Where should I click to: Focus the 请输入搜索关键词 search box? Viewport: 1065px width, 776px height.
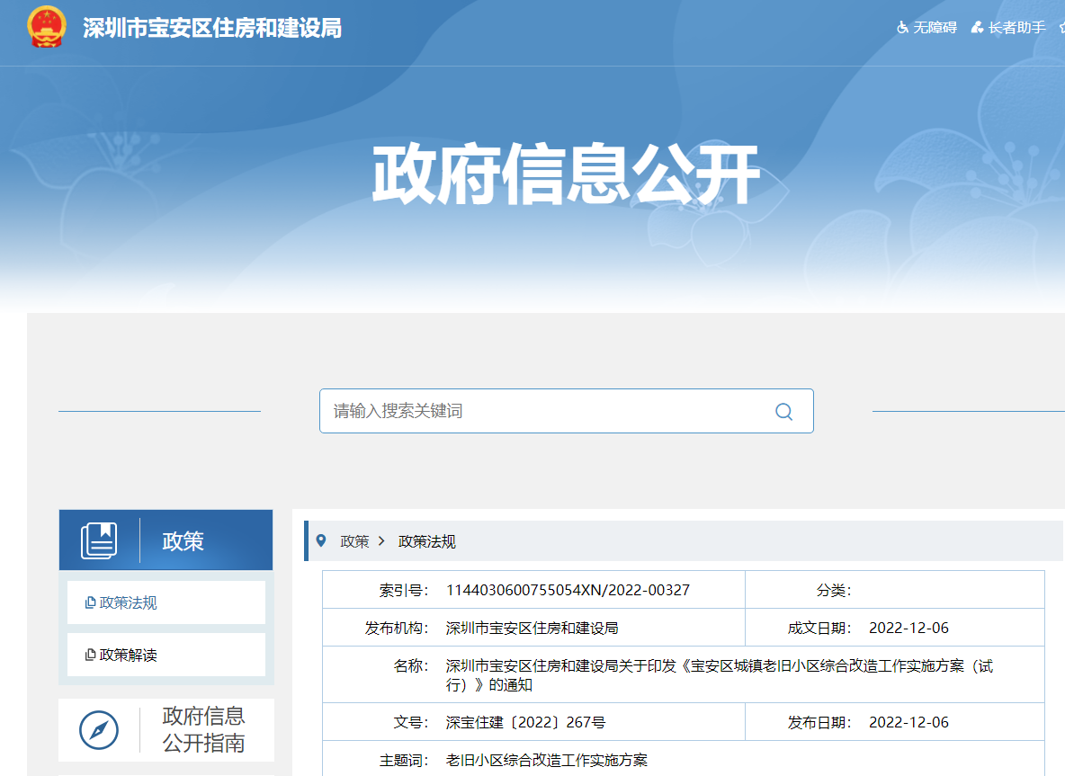540,411
